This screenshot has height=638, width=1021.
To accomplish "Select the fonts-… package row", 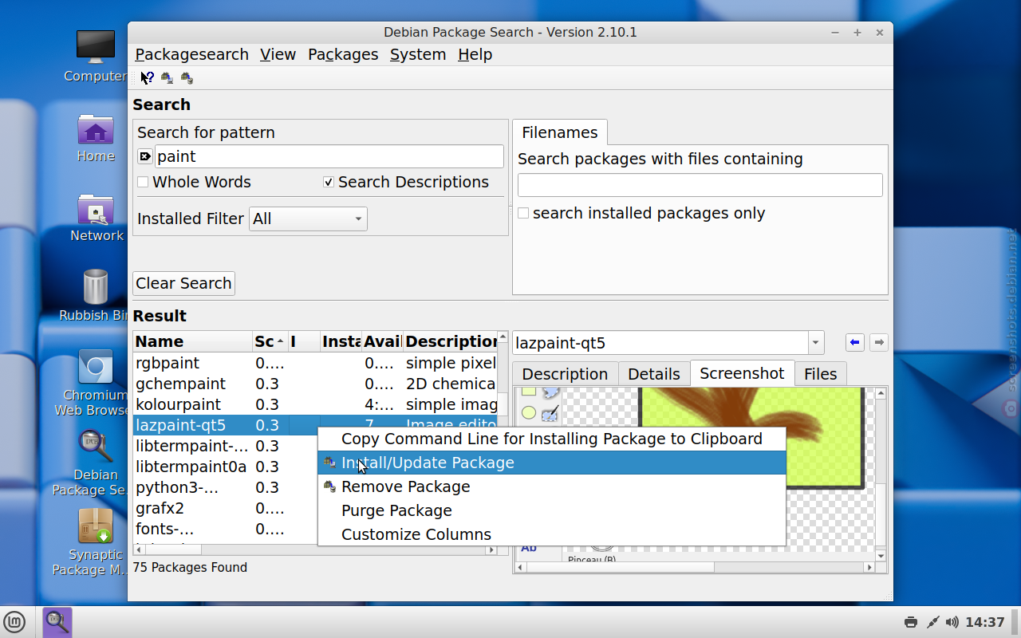I will click(x=225, y=529).
